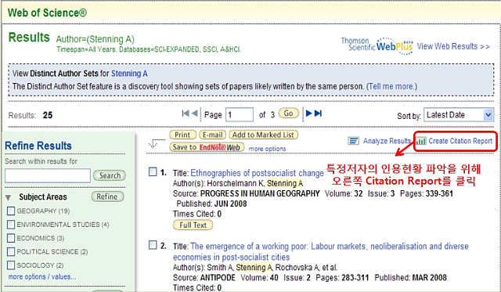Viewport: 501px width, 292px height.
Task: Check the POLITICAL SCIENCE (2) subject area
Action: coord(11,252)
